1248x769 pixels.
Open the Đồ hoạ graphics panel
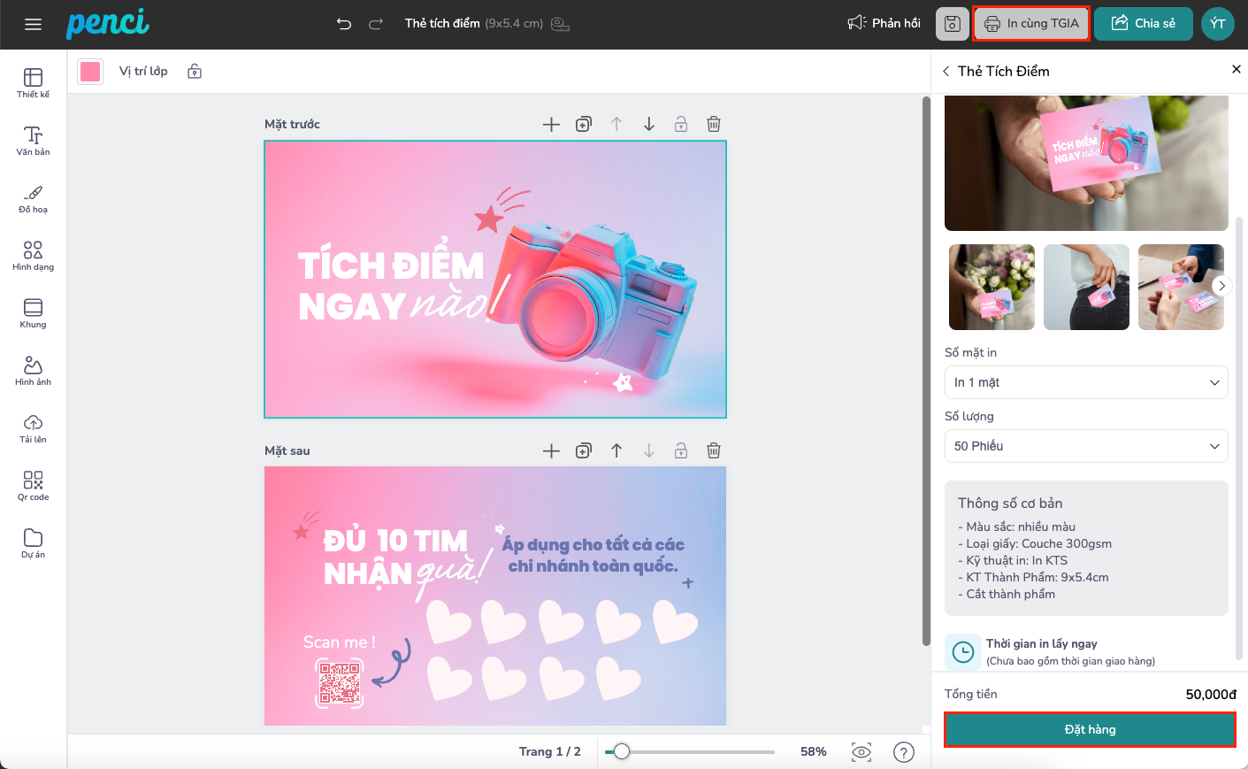coord(33,198)
